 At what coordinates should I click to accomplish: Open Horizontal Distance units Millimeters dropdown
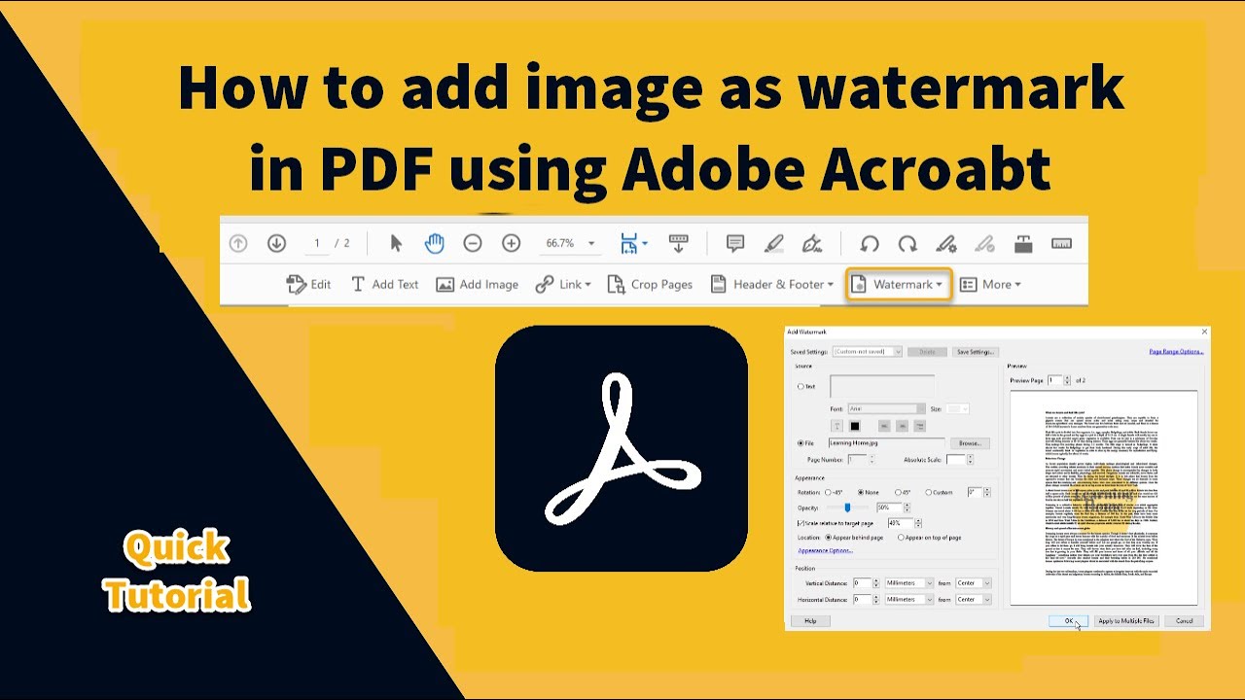908,600
